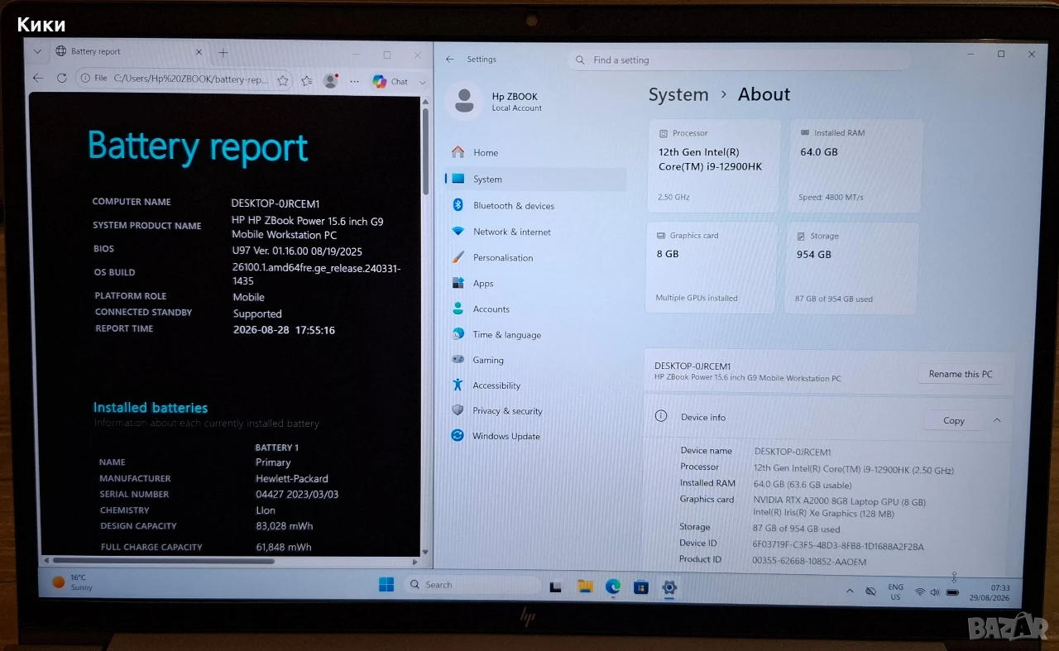Open Accessibility settings
The image size is (1059, 651).
point(535,385)
